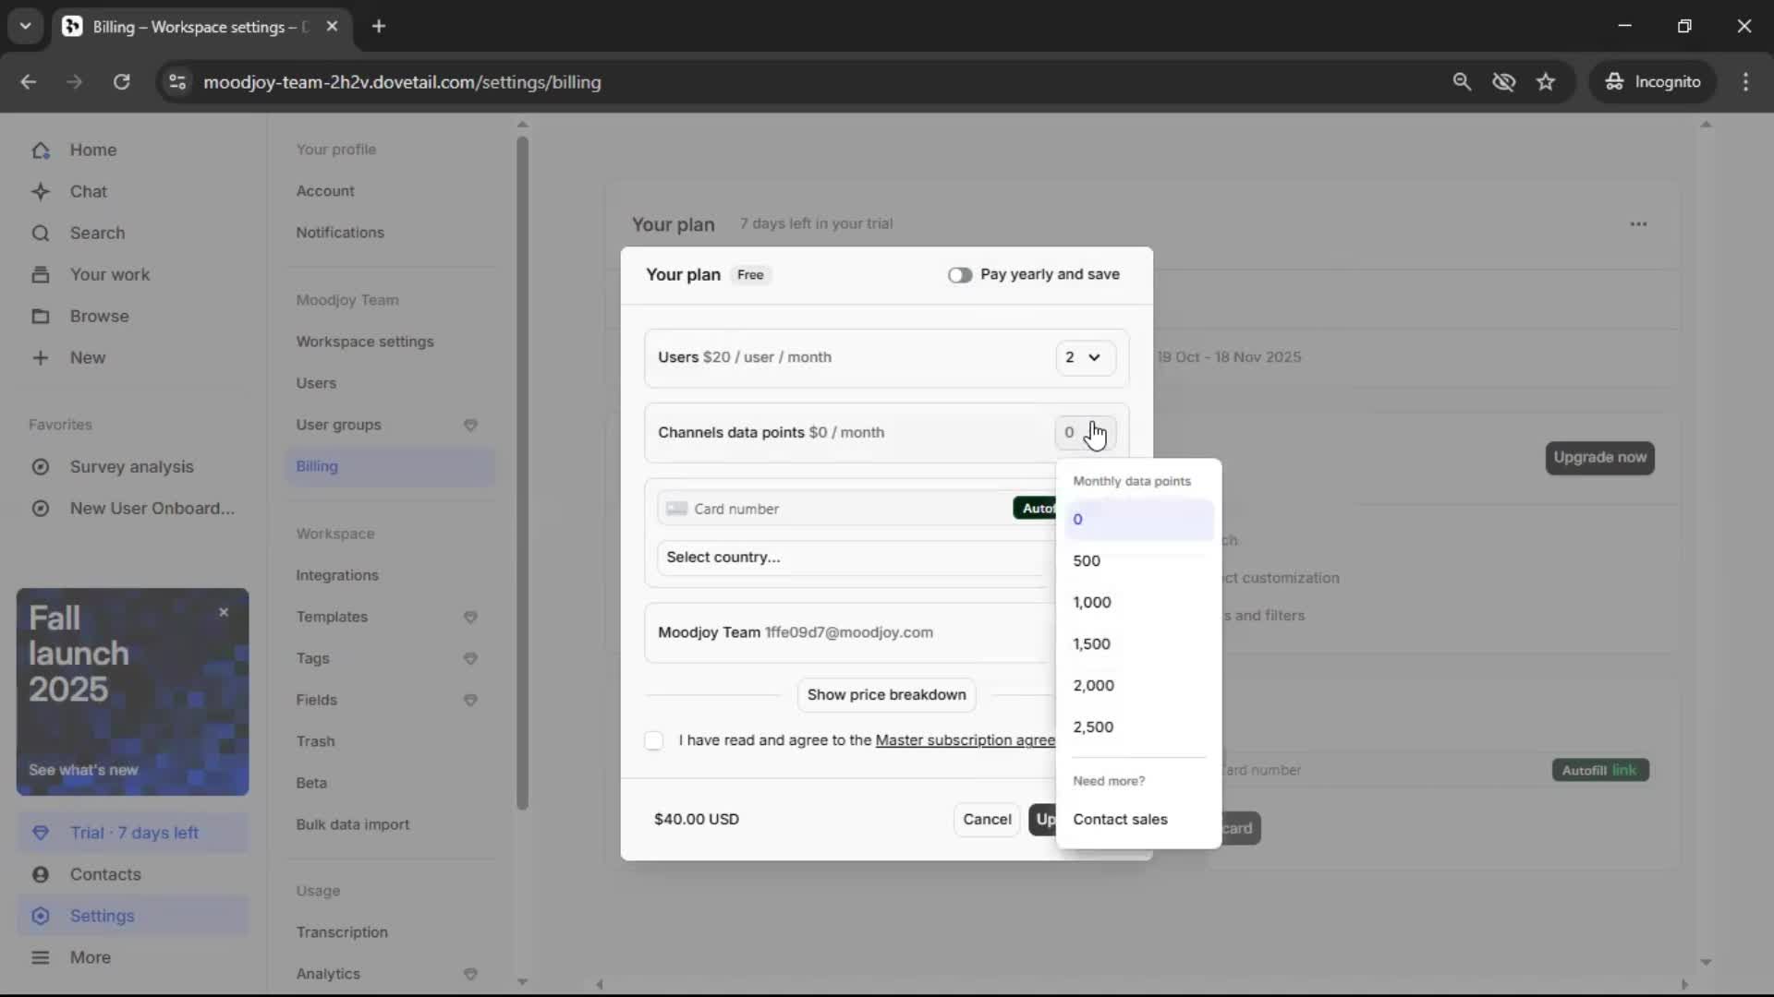This screenshot has height=997, width=1774.
Task: Check the Master subscription agreement checkbox
Action: click(654, 740)
